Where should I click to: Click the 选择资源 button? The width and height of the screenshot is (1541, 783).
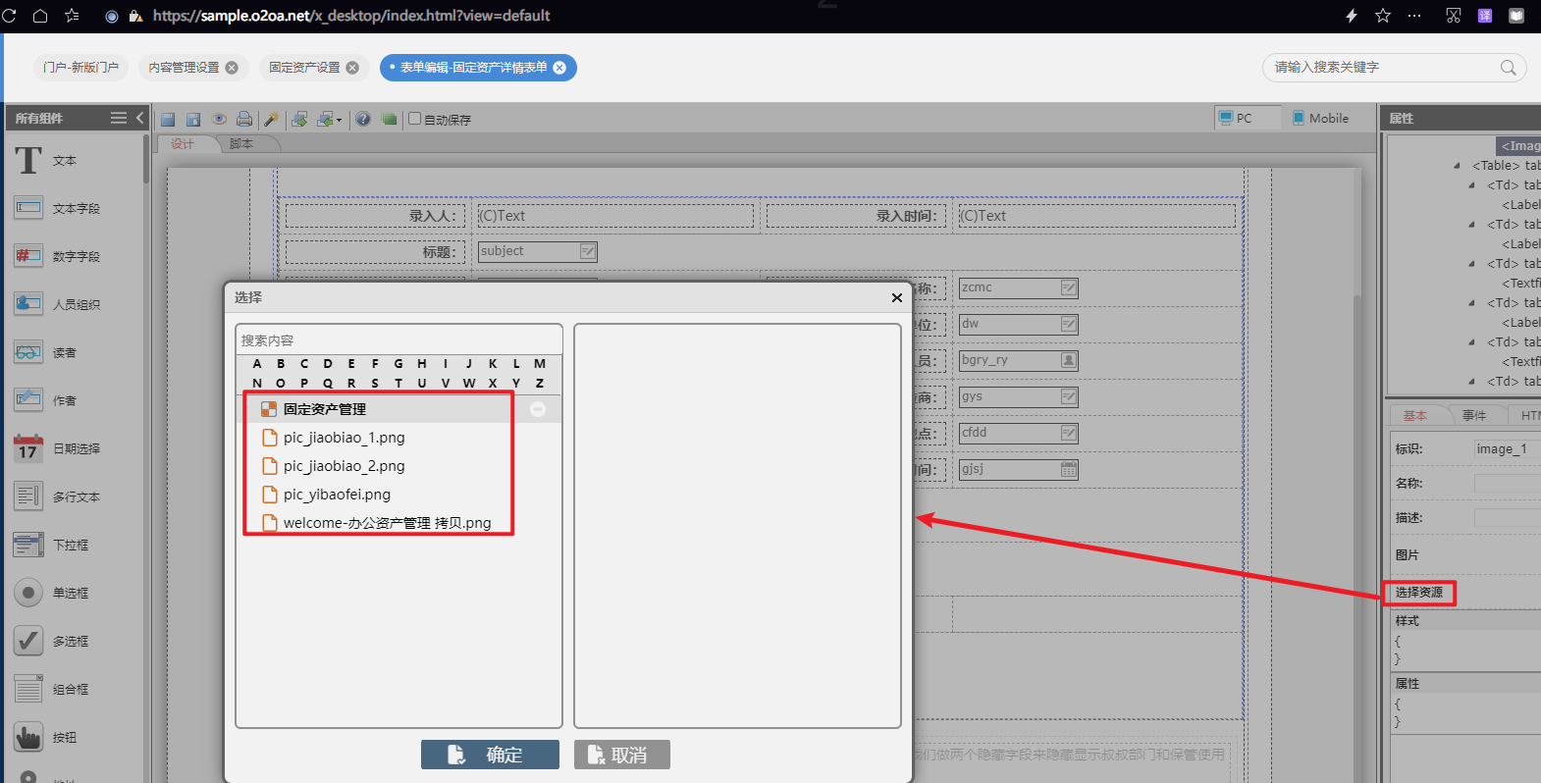click(x=1419, y=593)
